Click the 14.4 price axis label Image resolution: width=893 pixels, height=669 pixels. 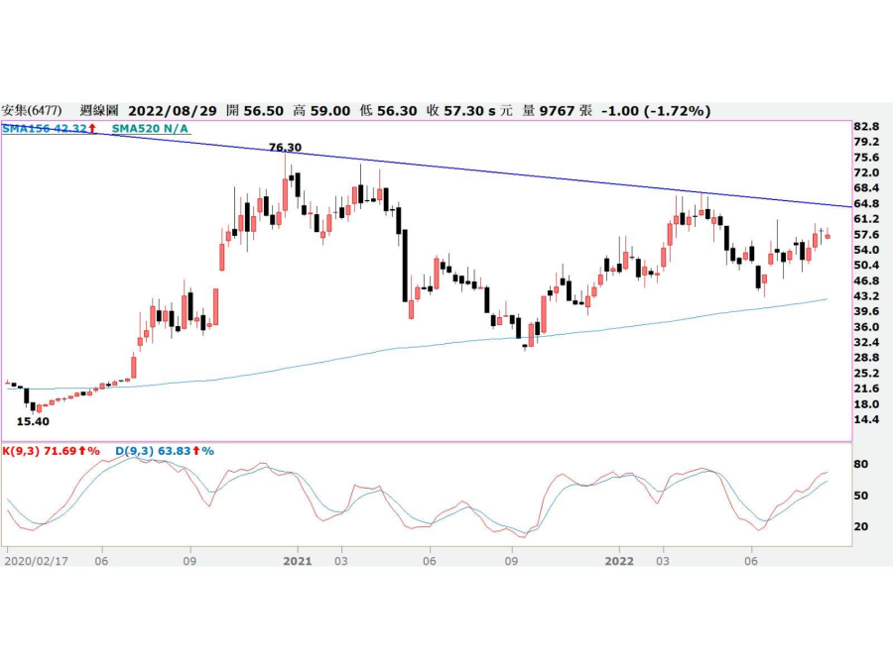[x=868, y=420]
